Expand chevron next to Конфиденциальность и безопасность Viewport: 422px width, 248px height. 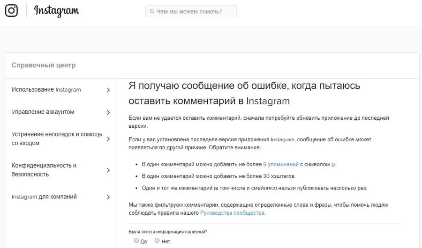tap(108, 170)
